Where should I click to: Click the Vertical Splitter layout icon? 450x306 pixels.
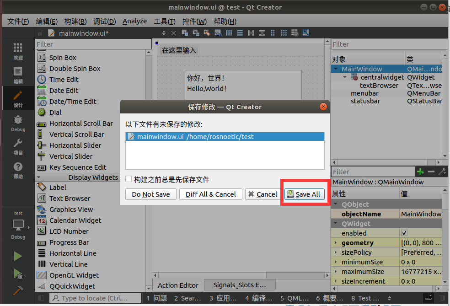(x=262, y=33)
